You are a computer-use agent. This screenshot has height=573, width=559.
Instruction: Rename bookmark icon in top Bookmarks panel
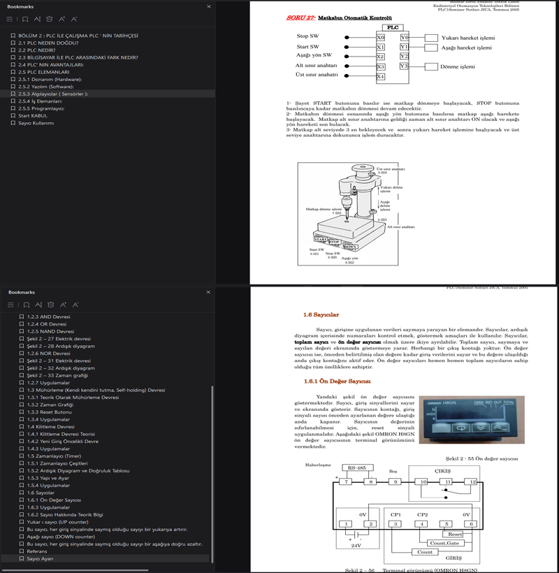37,20
